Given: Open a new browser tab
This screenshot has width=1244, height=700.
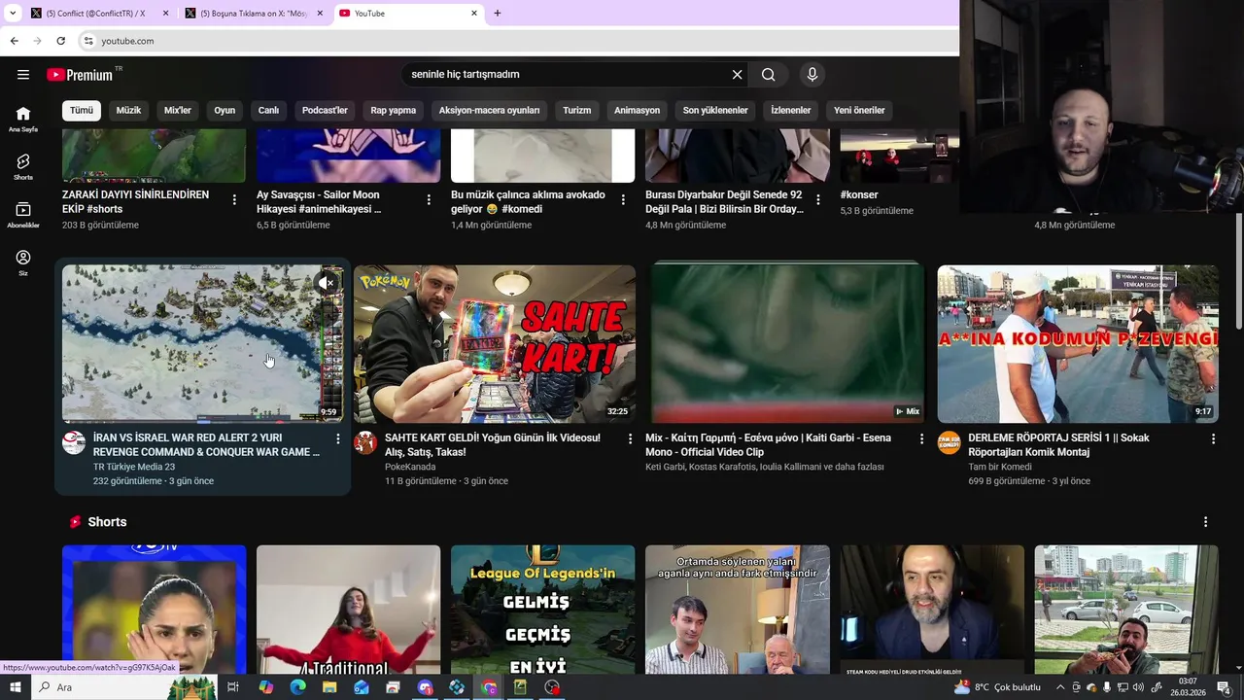Looking at the screenshot, I should point(498,14).
